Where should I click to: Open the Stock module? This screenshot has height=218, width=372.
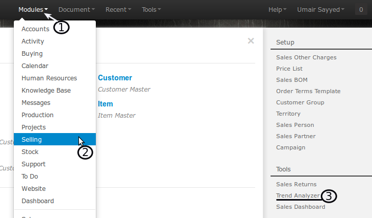click(x=30, y=152)
